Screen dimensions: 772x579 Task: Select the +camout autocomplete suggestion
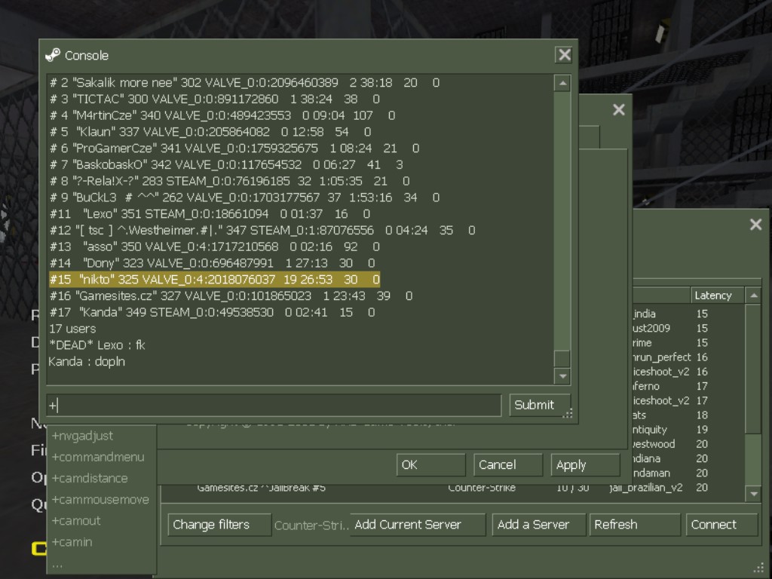[x=76, y=520]
